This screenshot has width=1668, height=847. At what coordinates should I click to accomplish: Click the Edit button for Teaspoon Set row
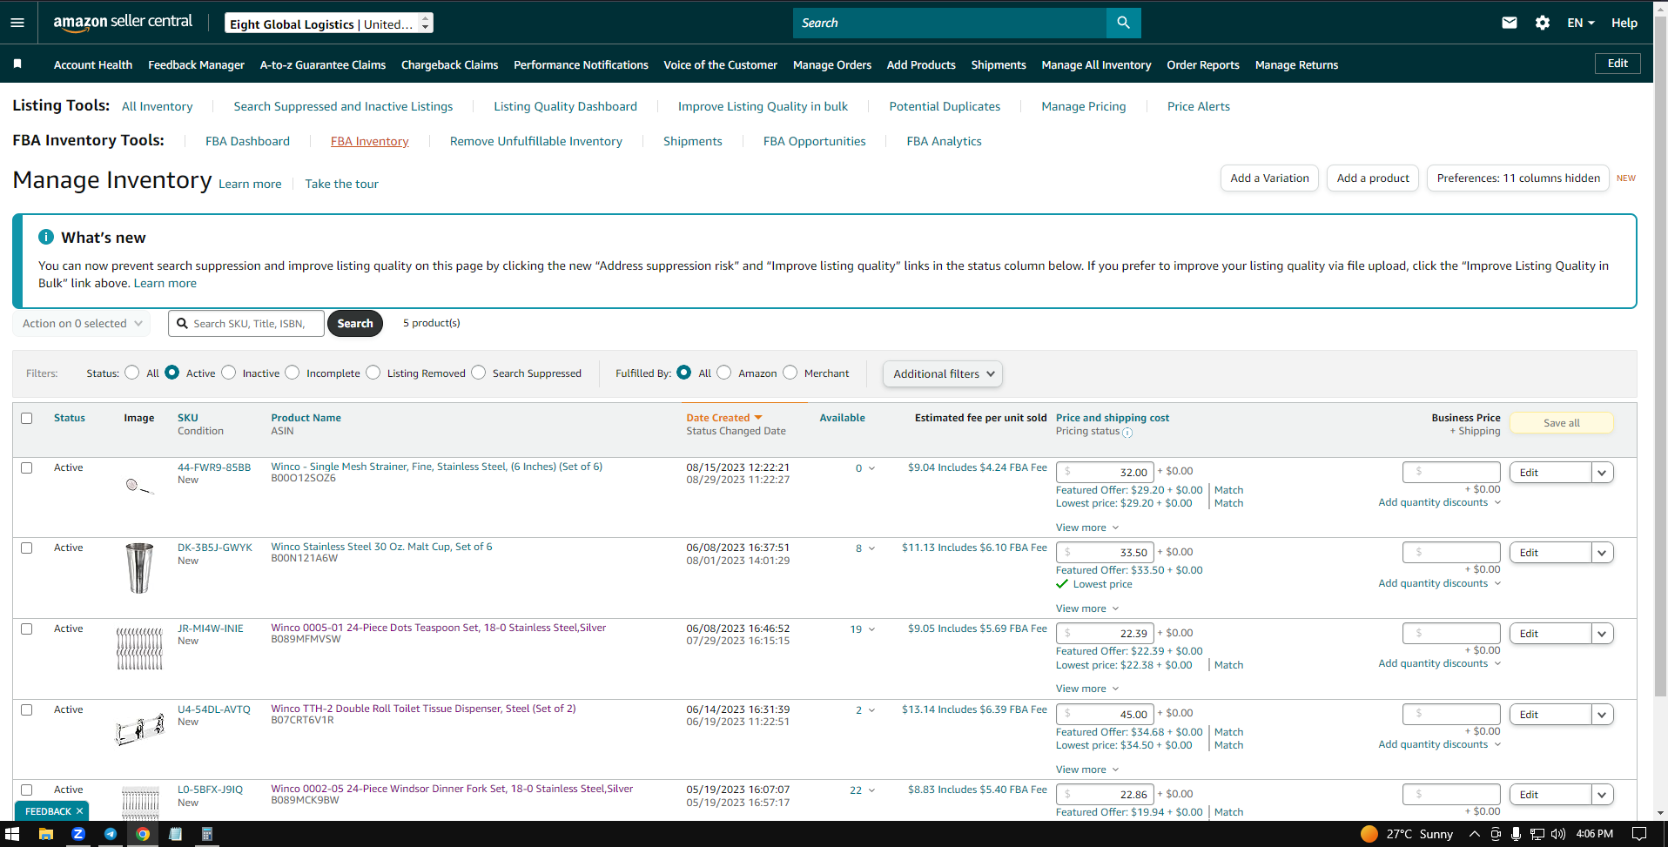(x=1550, y=634)
